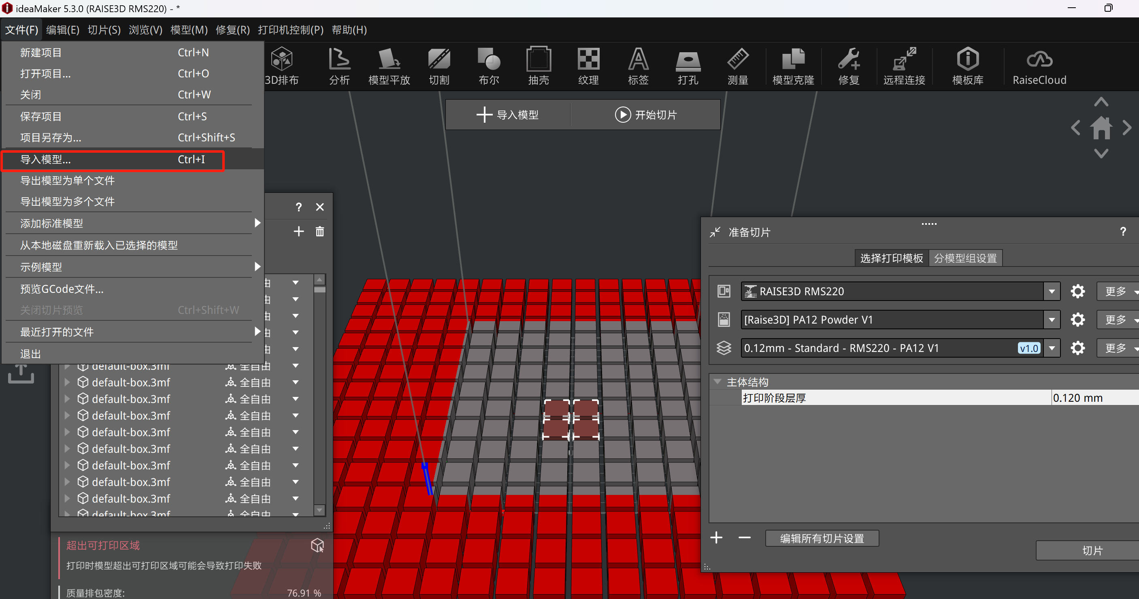Screen dimensions: 1139x599
Task: Collapse the 主体结构 section
Action: [717, 382]
